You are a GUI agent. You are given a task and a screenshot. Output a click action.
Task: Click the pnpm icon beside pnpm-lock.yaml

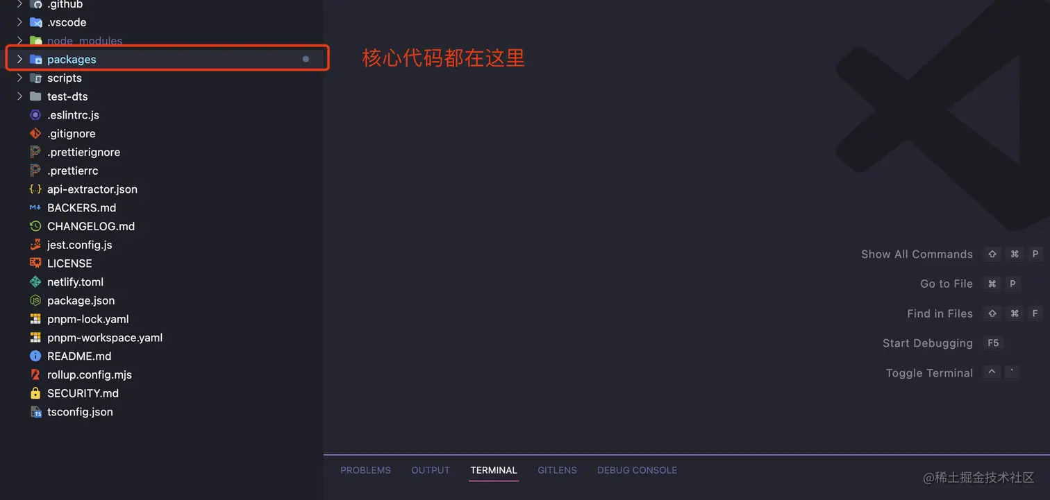(35, 319)
